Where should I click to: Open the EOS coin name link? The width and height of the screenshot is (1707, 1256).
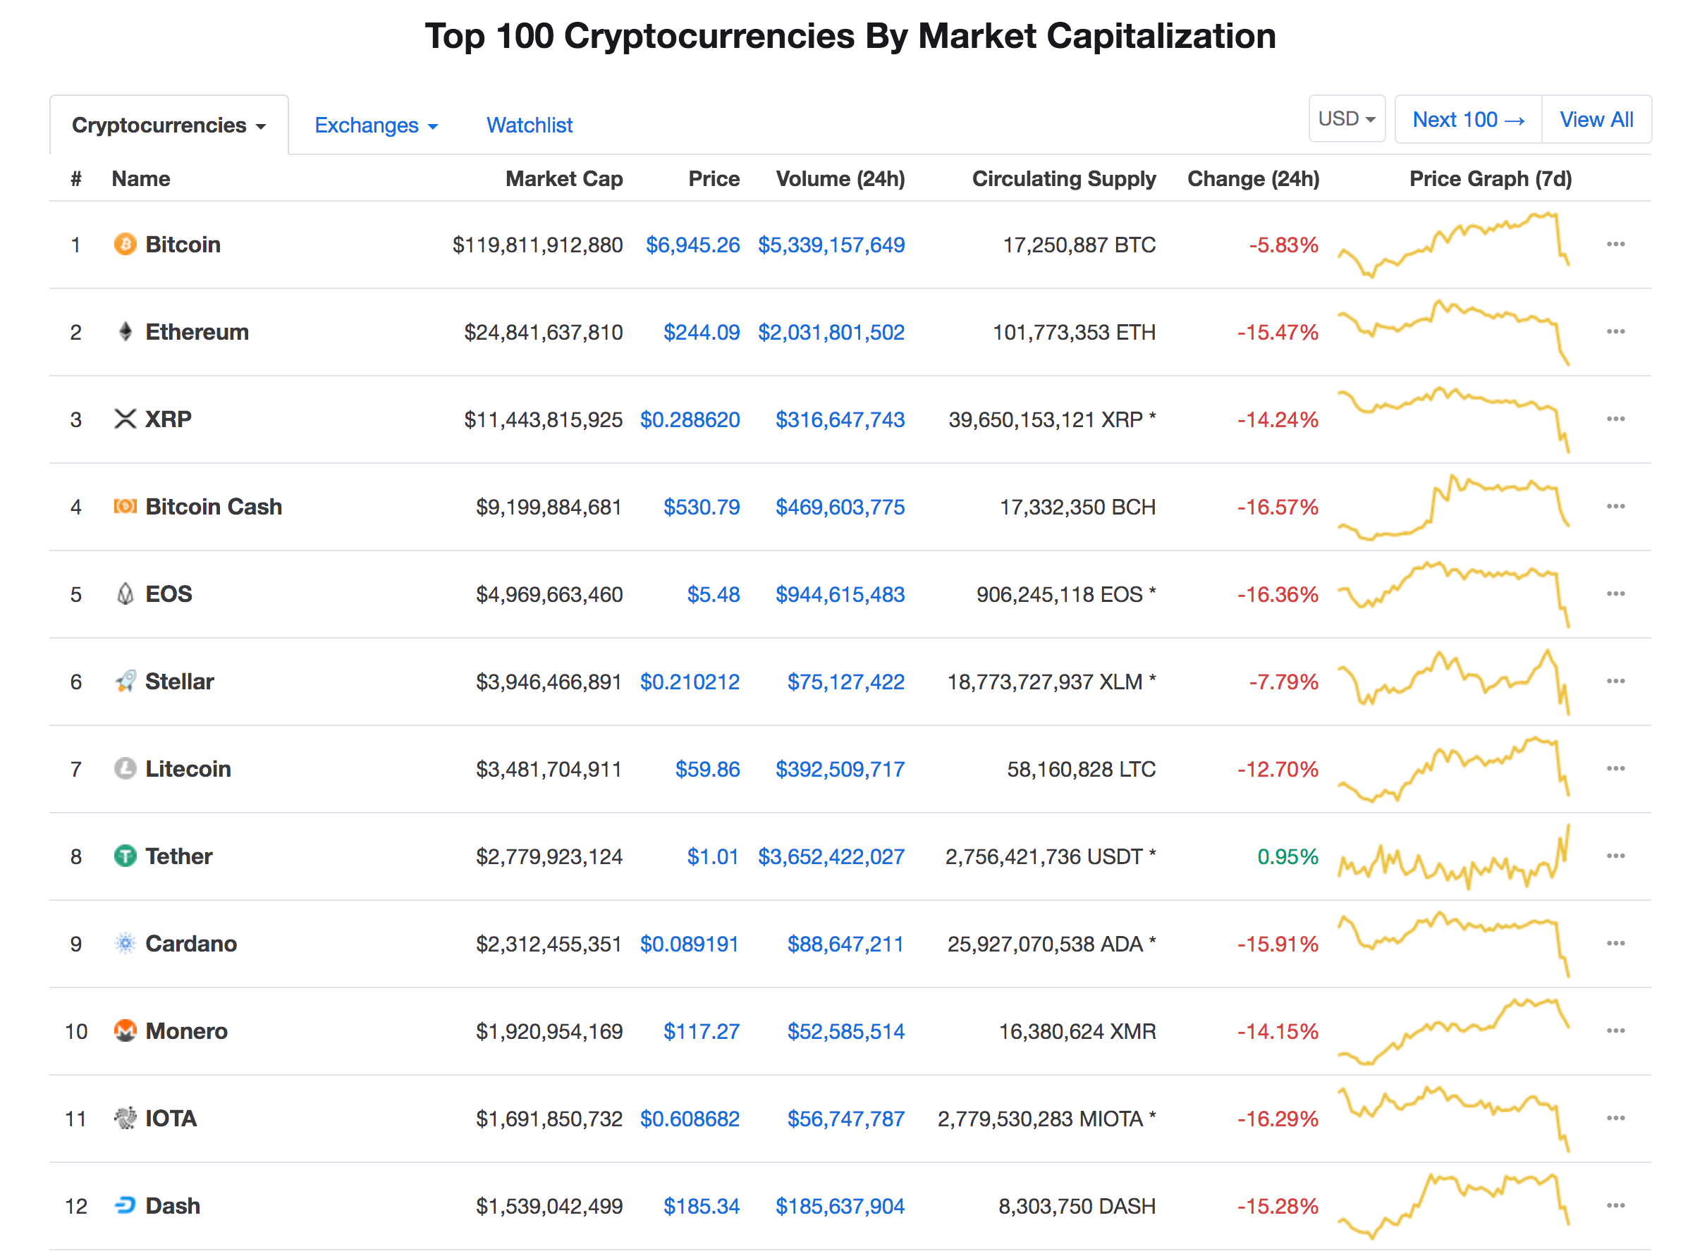[x=169, y=593]
